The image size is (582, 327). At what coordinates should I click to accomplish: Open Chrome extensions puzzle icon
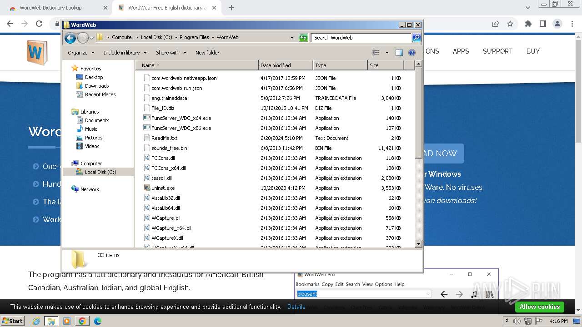point(528,24)
